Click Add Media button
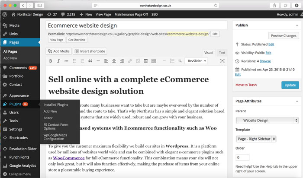The height and width of the screenshot is (178, 303). (x=58, y=51)
